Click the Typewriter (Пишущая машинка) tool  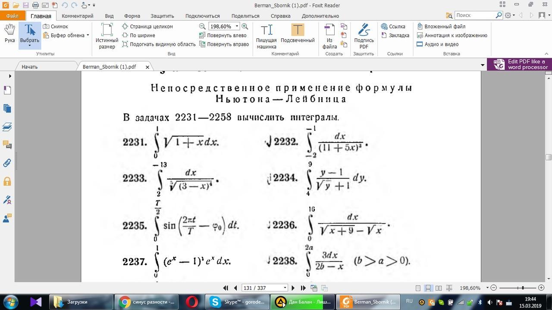[x=267, y=36]
